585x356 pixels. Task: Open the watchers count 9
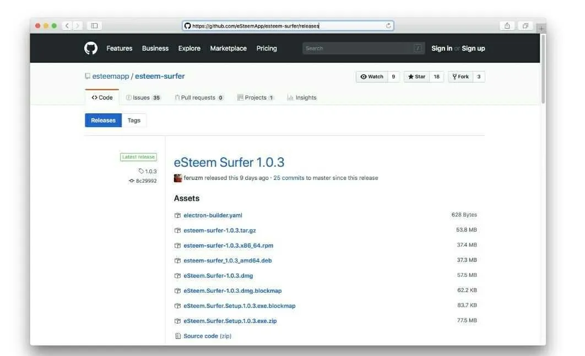393,77
